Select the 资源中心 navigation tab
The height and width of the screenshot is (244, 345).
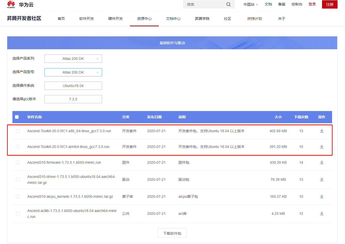click(x=144, y=19)
